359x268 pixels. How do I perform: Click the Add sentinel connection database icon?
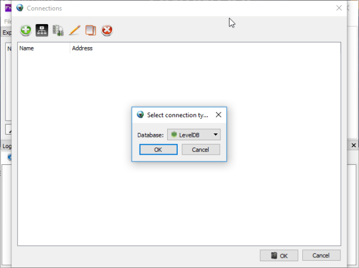tap(58, 30)
